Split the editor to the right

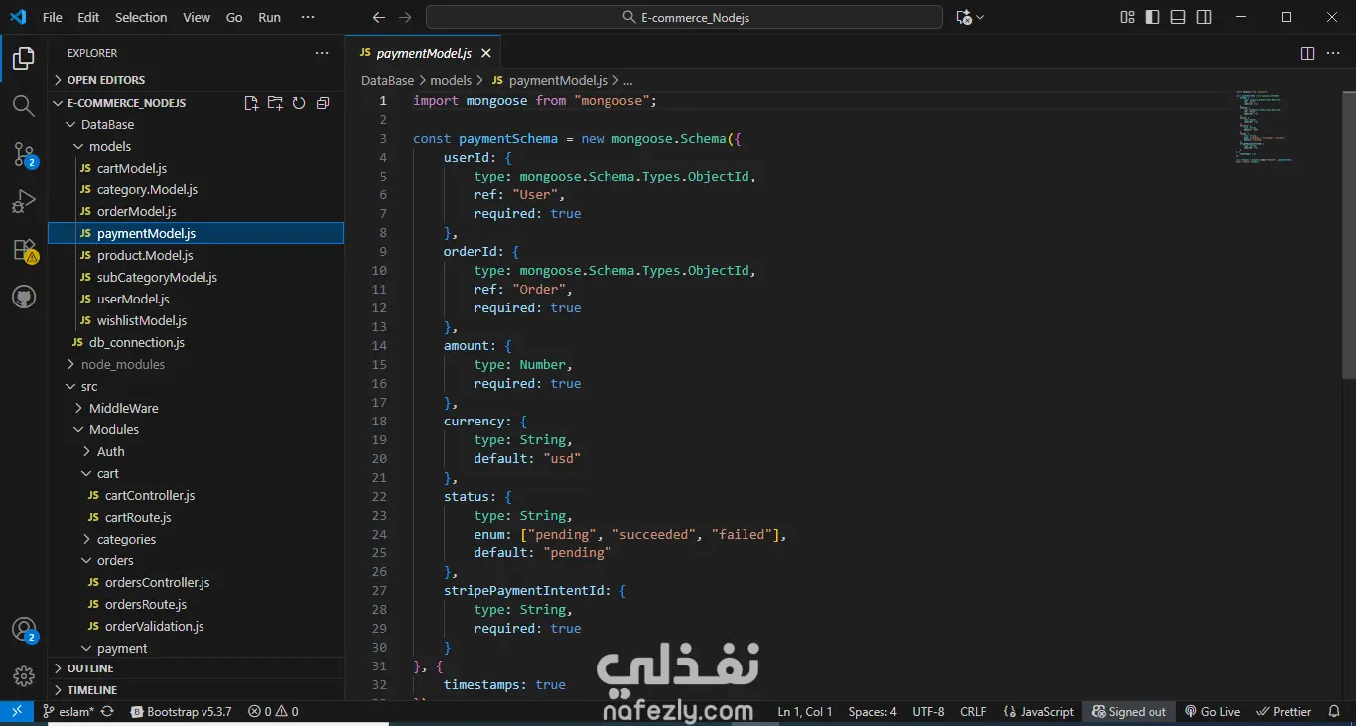pos(1307,53)
